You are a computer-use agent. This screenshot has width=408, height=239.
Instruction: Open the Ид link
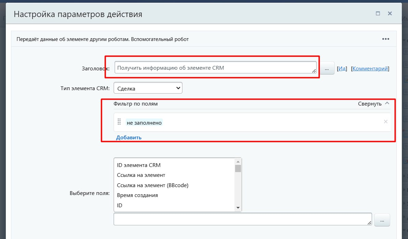pyautogui.click(x=342, y=69)
